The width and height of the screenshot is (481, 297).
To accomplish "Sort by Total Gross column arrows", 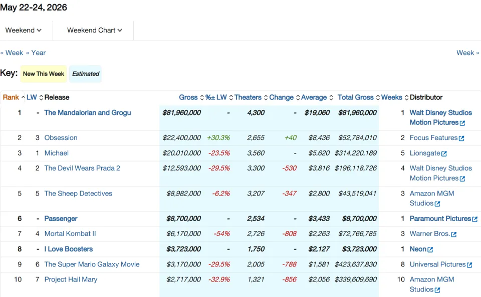I will pyautogui.click(x=378, y=97).
